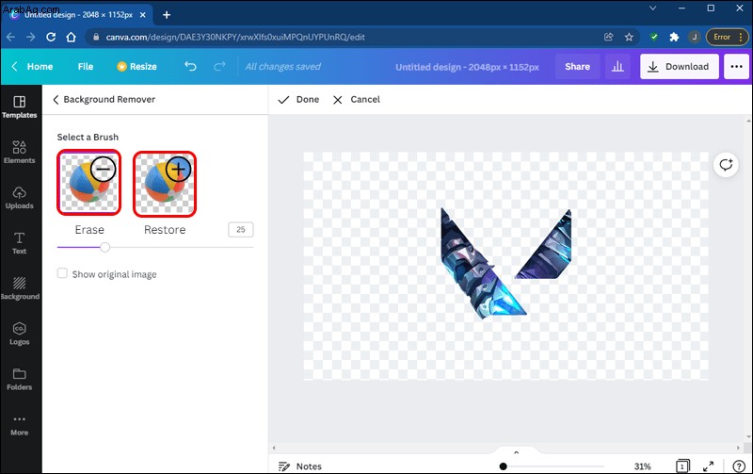This screenshot has width=753, height=474.
Task: Click the browser forward arrow
Action: click(31, 37)
